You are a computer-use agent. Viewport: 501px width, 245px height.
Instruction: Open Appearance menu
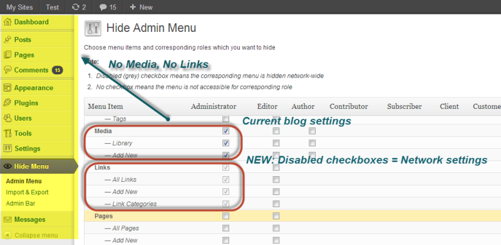34,87
